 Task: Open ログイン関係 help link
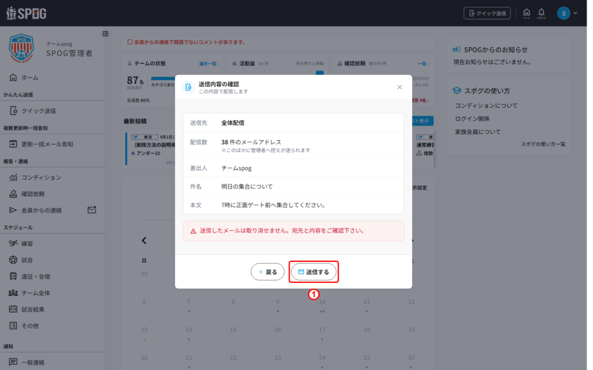tap(473, 119)
